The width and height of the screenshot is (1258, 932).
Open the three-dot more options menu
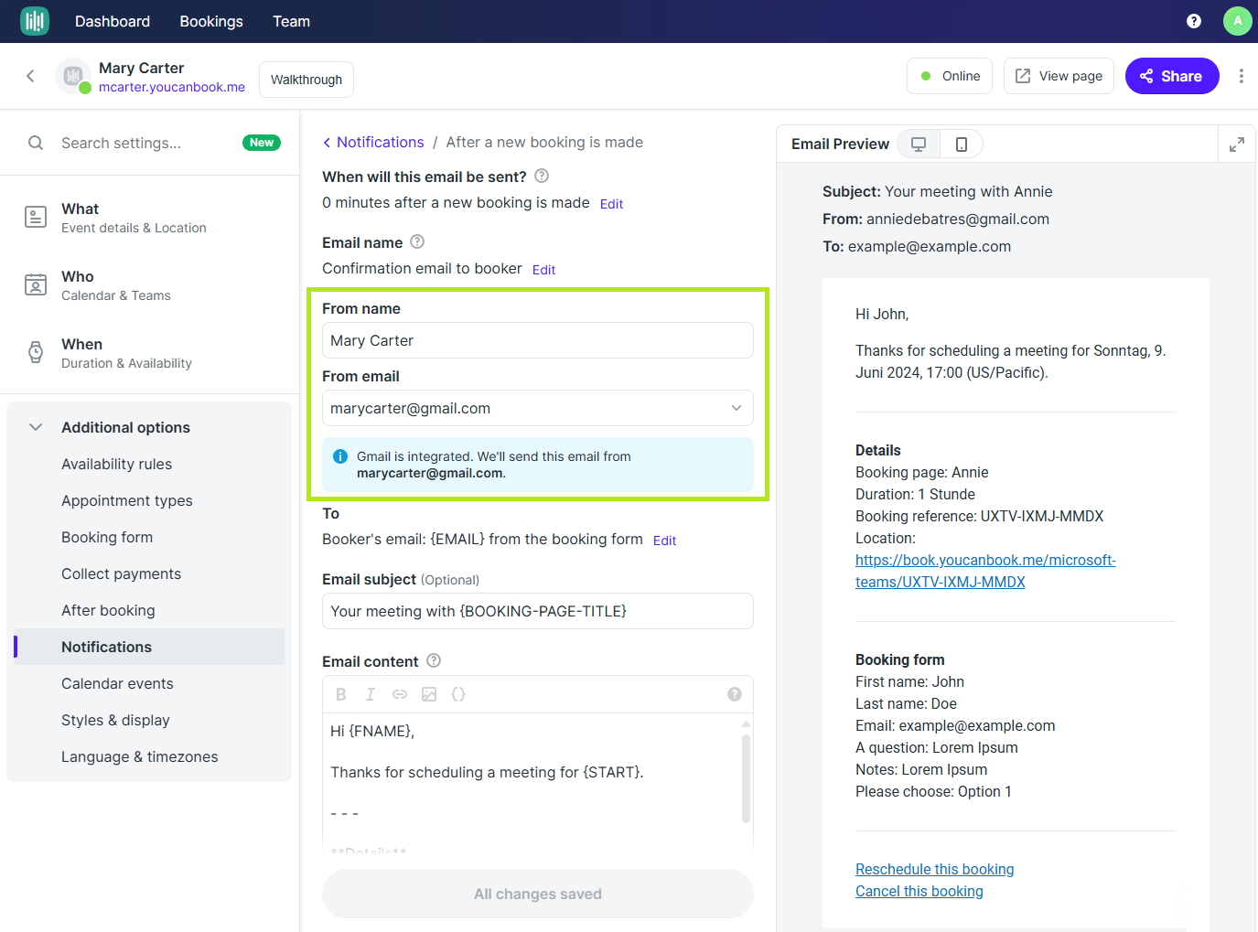(1241, 76)
